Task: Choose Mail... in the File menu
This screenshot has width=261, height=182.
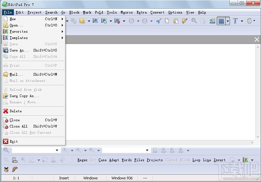Action: (34, 74)
